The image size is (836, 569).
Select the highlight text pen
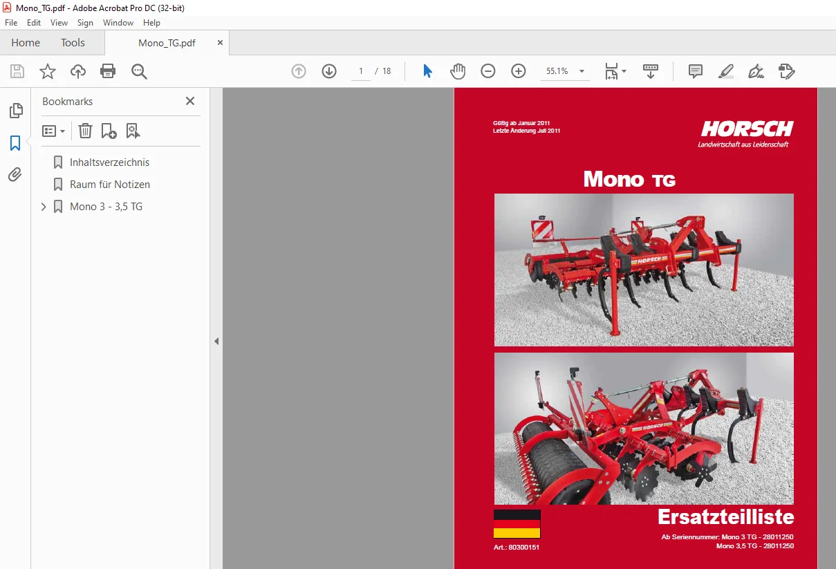tap(725, 71)
